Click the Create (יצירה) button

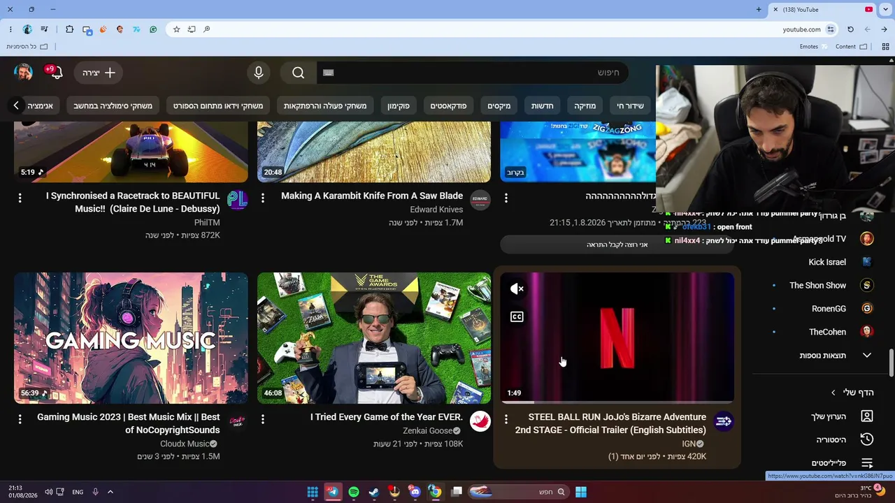click(99, 73)
